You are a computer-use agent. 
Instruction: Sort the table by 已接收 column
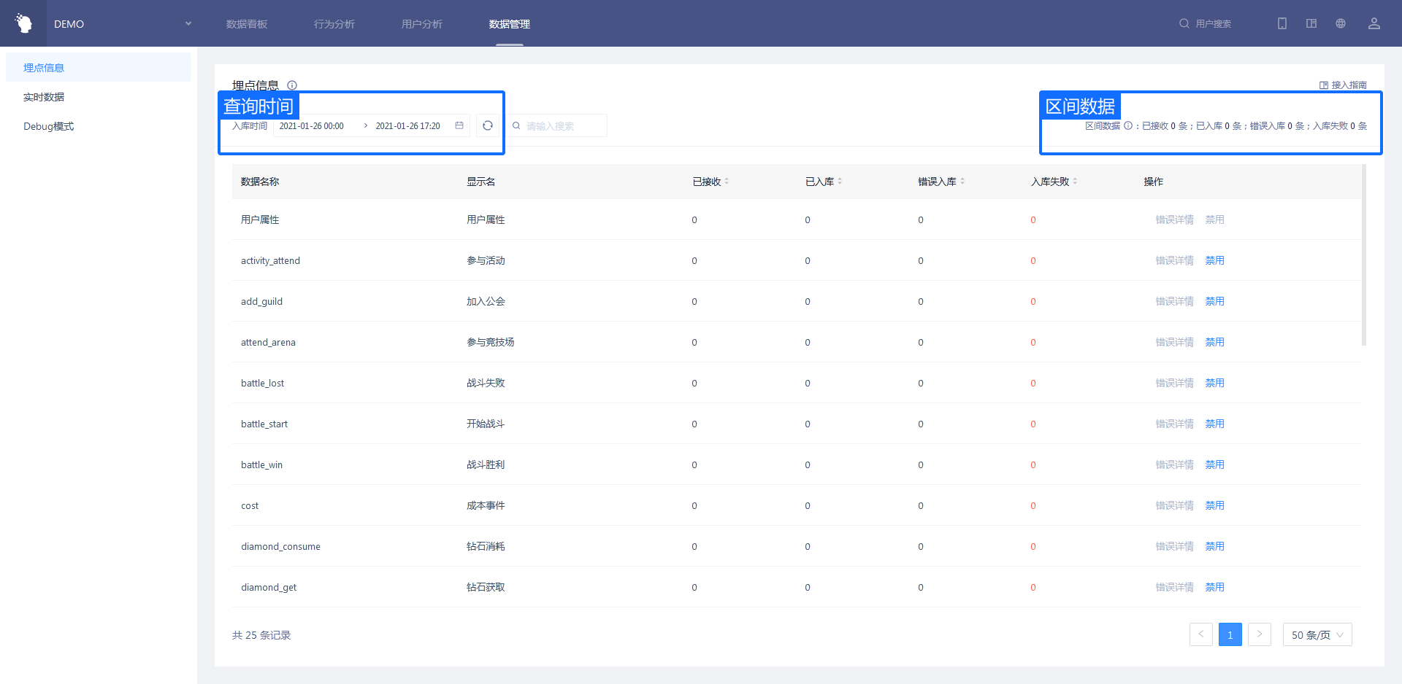727,182
